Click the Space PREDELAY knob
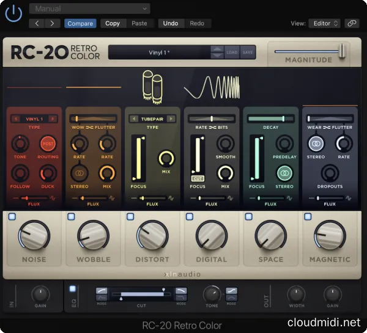Image resolution: width=367 pixels, height=333 pixels. (284, 144)
